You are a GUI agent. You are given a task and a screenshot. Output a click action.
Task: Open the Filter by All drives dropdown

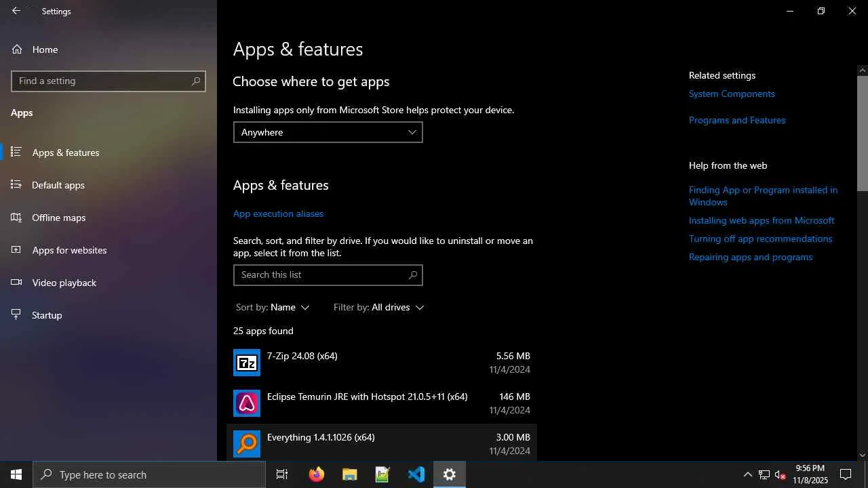pos(378,307)
